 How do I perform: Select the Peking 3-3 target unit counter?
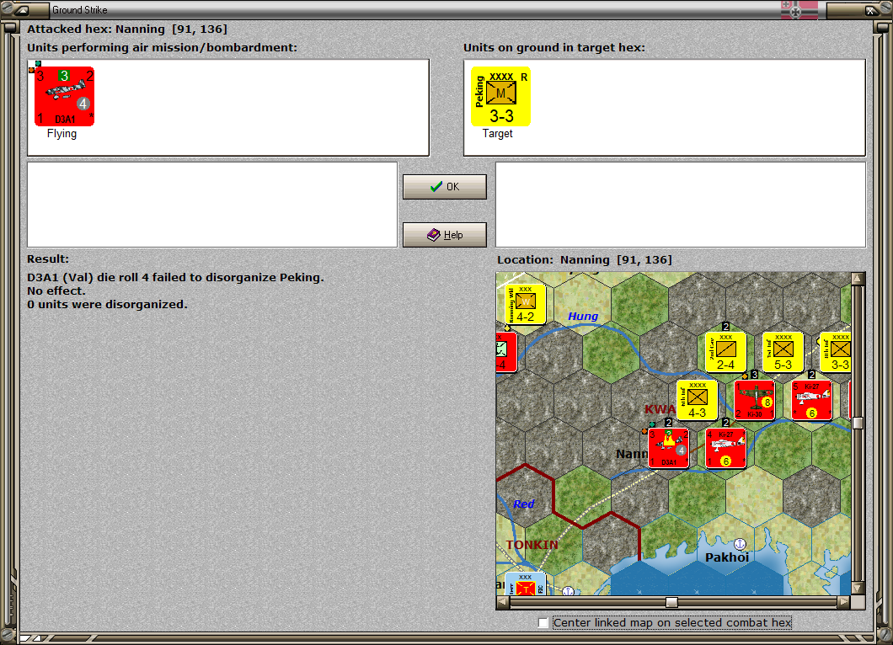[500, 96]
